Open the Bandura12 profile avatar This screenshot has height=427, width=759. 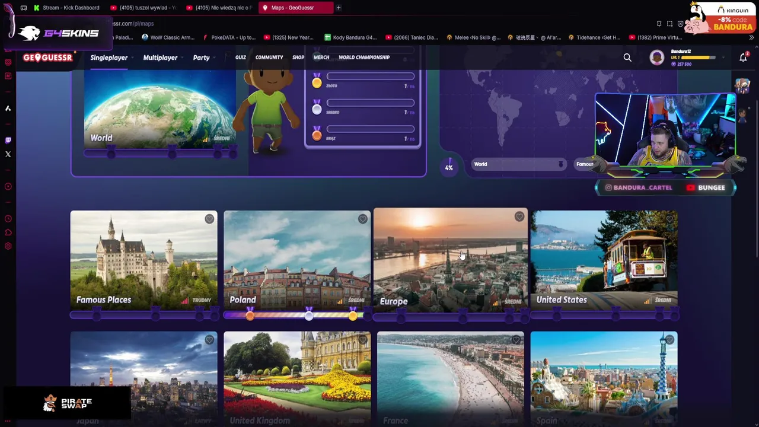pos(656,58)
